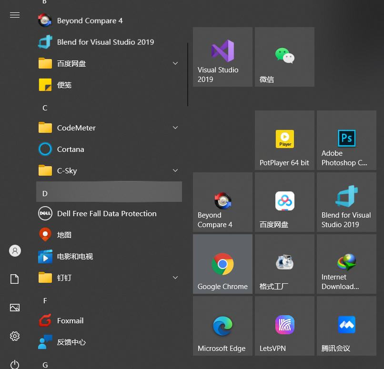Click the letter D section header
This screenshot has width=384, height=369.
tap(109, 192)
